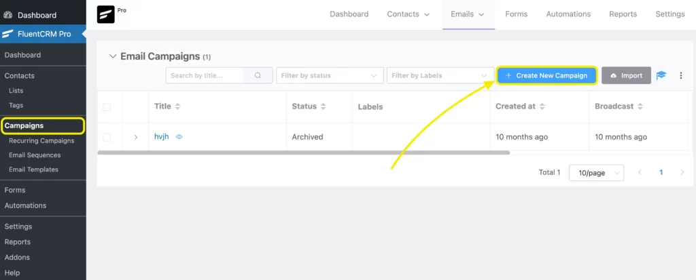Open the Automations tab in the top navigation
Image resolution: width=696 pixels, height=280 pixels.
pos(568,14)
